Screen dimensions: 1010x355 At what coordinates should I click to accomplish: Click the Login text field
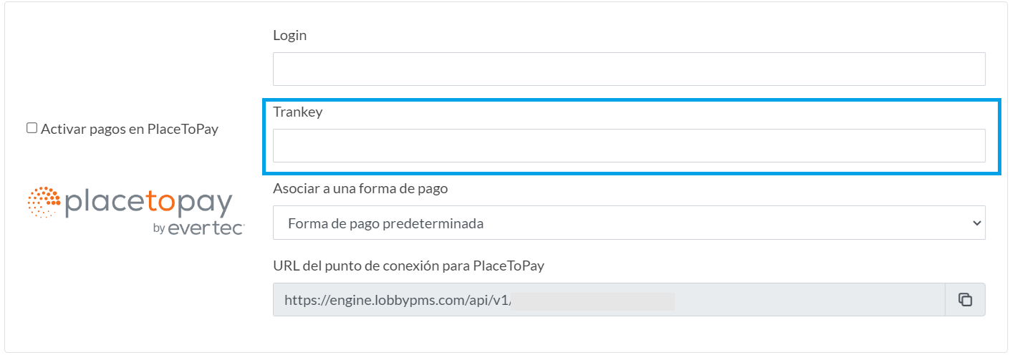[629, 69]
